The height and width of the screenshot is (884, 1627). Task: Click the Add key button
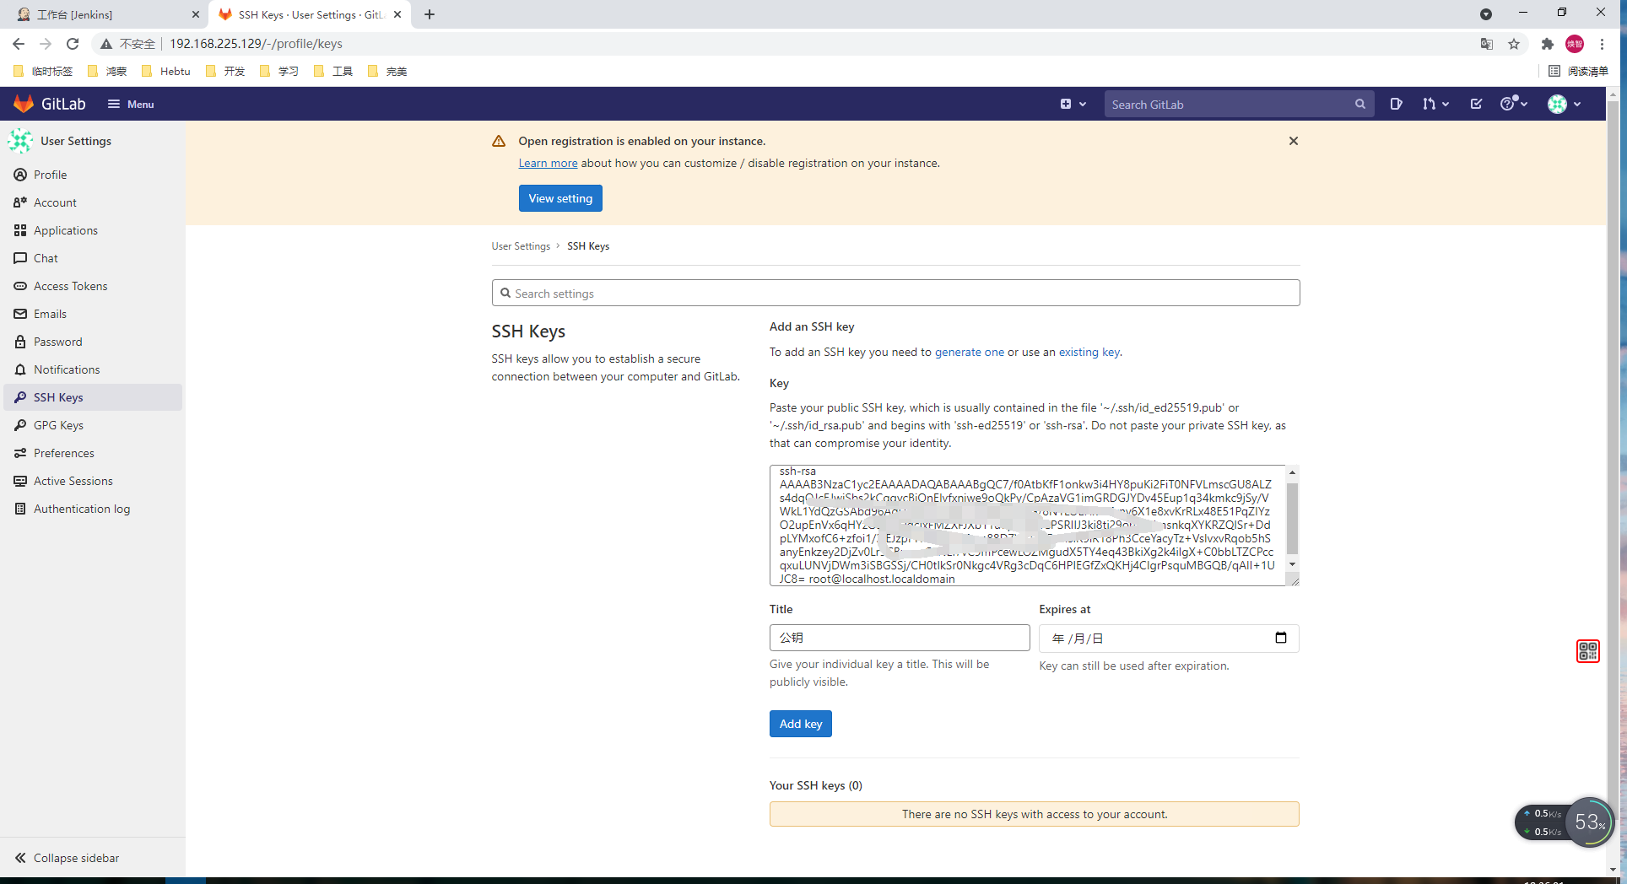point(800,724)
